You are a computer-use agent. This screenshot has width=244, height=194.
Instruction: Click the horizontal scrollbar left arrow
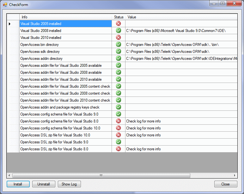[x=9, y=175]
